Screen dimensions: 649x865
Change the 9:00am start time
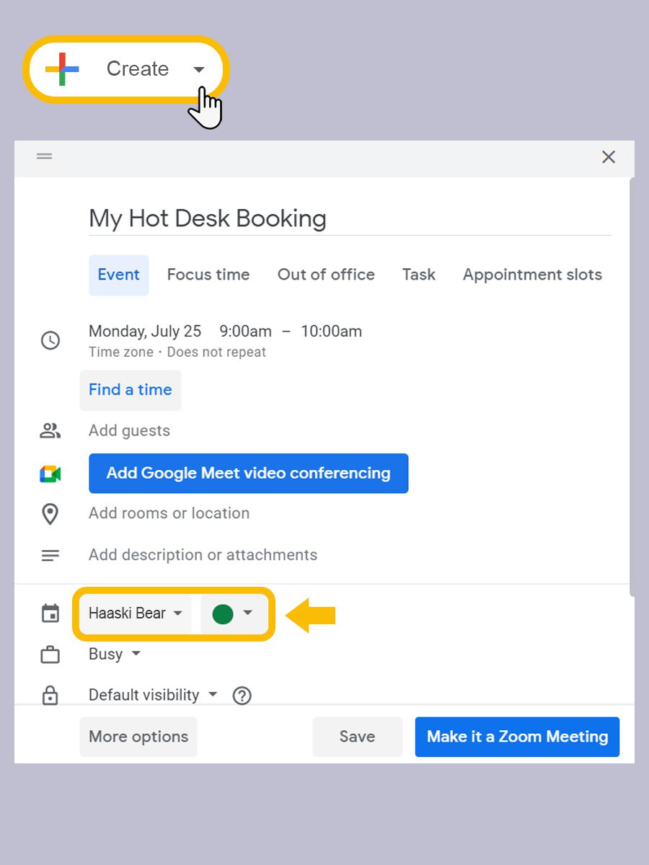(x=246, y=332)
